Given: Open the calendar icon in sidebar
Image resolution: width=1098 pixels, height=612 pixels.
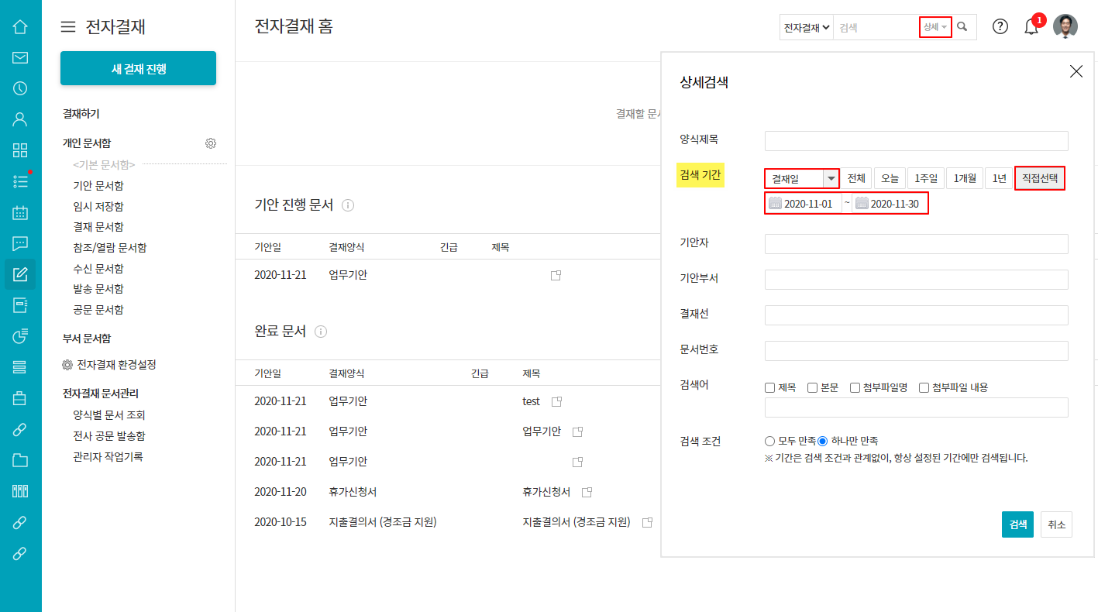Looking at the screenshot, I should pyautogui.click(x=20, y=212).
